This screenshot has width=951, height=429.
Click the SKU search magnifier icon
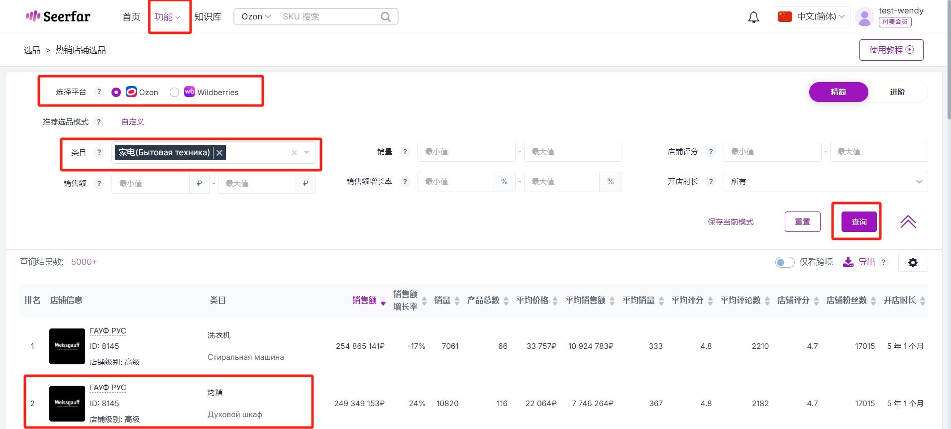pyautogui.click(x=385, y=17)
